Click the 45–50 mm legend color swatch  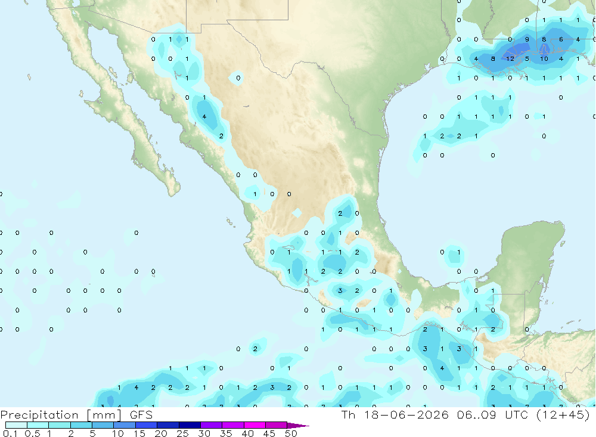click(x=277, y=425)
